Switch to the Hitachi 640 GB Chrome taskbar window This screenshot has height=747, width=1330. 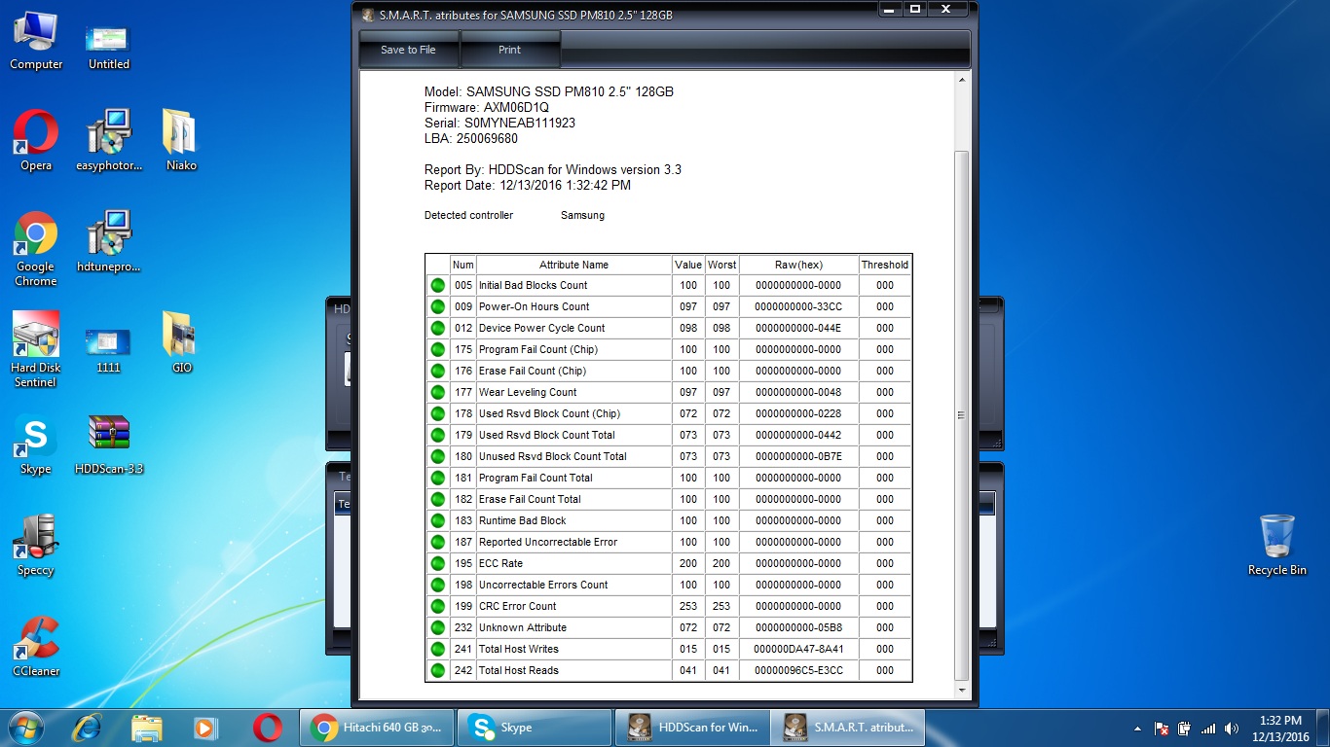378,727
